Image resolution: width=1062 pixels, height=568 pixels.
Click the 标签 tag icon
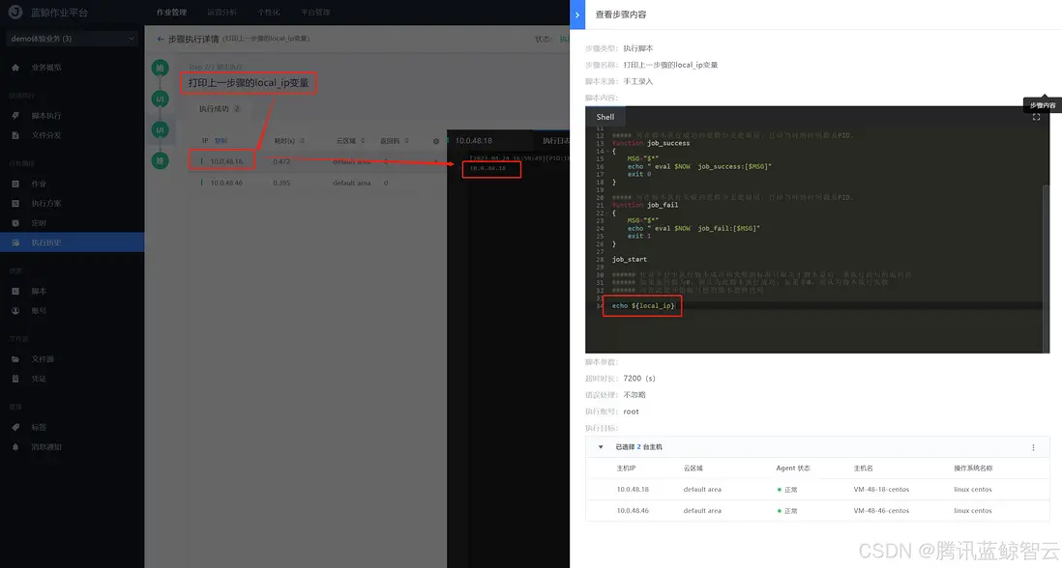coord(15,427)
